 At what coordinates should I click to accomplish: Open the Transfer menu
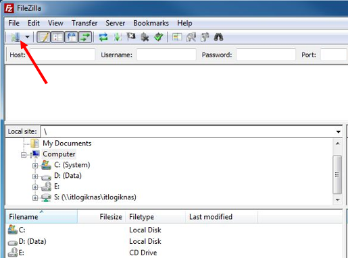point(84,23)
